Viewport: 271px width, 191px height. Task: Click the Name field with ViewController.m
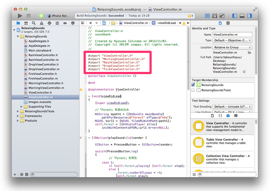point(232,35)
